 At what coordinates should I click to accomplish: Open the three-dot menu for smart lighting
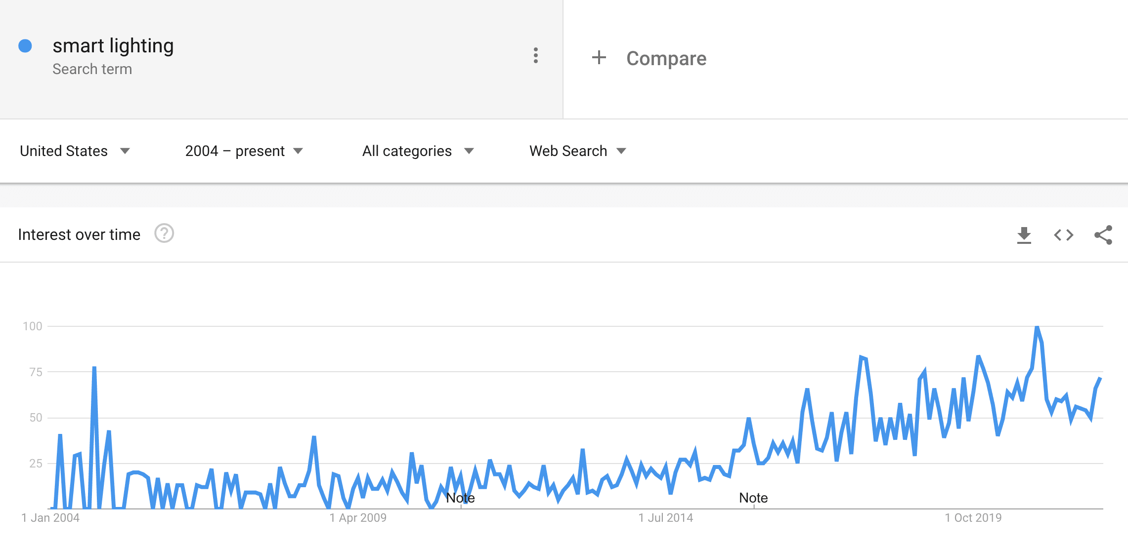tap(535, 55)
